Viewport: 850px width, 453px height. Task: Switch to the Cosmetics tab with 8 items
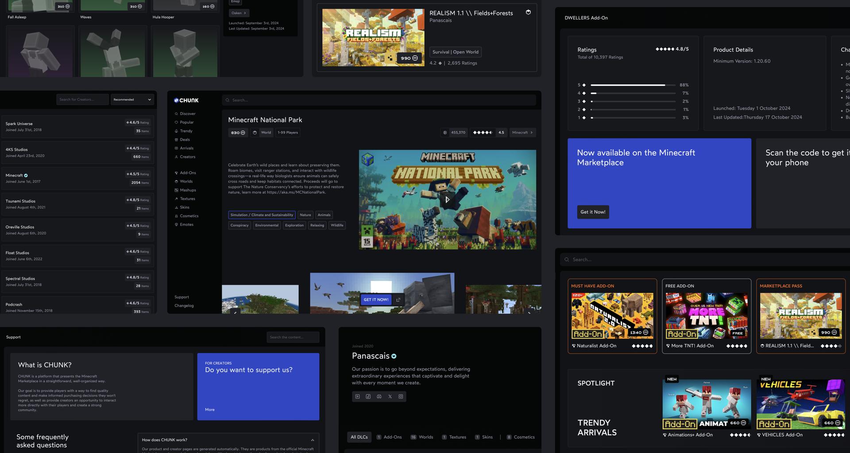(x=521, y=437)
